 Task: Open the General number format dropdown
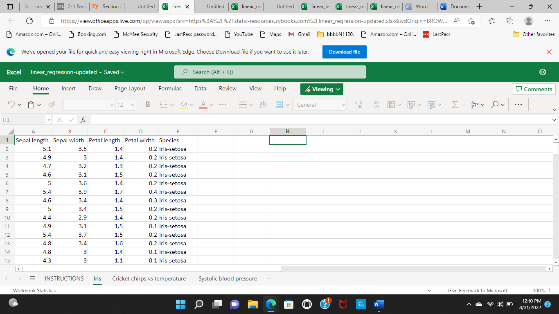pos(321,105)
